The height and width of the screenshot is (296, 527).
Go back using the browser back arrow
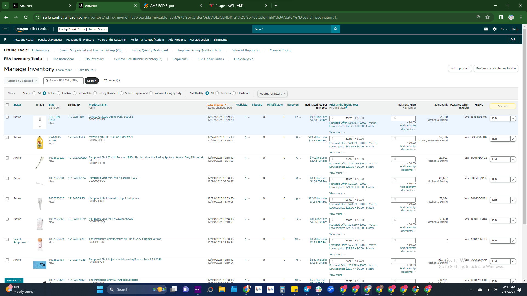[x=6, y=17]
